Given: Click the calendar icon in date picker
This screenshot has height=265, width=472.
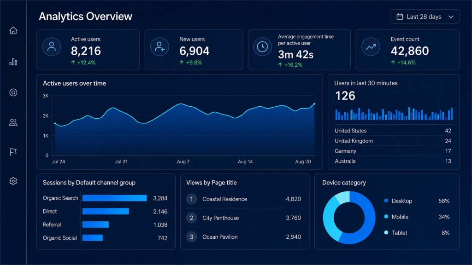Looking at the screenshot, I should pos(400,17).
